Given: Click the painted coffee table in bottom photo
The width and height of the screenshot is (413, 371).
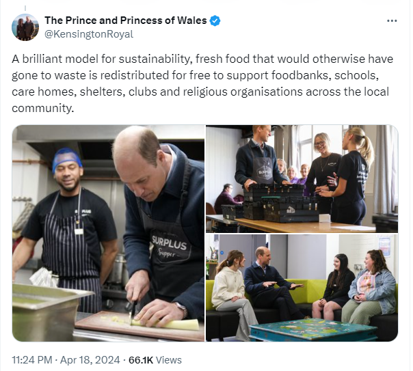Looking at the screenshot, I should 313,329.
